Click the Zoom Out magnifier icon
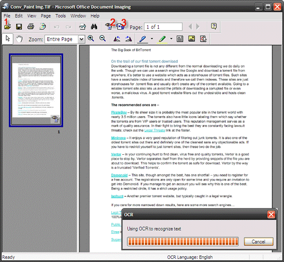The height and width of the screenshot is (262, 284). [x=102, y=39]
